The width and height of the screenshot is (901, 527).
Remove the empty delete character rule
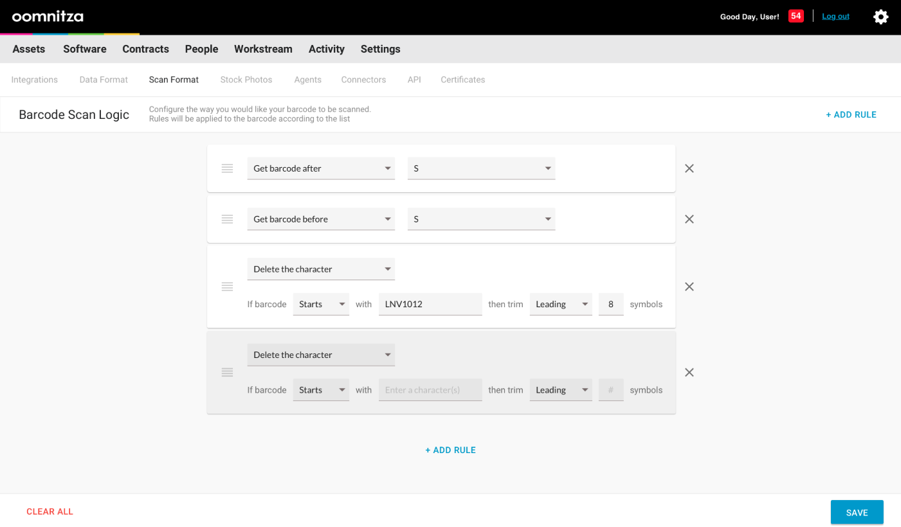[x=689, y=372]
